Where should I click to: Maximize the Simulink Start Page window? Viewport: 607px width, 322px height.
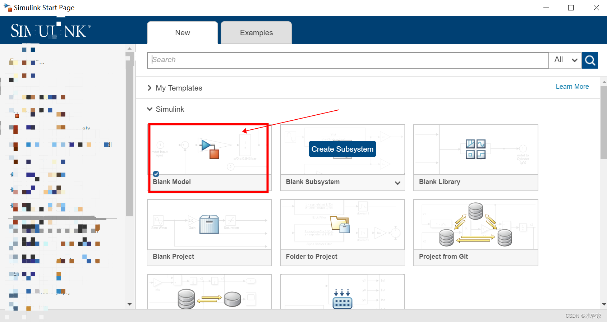click(571, 8)
